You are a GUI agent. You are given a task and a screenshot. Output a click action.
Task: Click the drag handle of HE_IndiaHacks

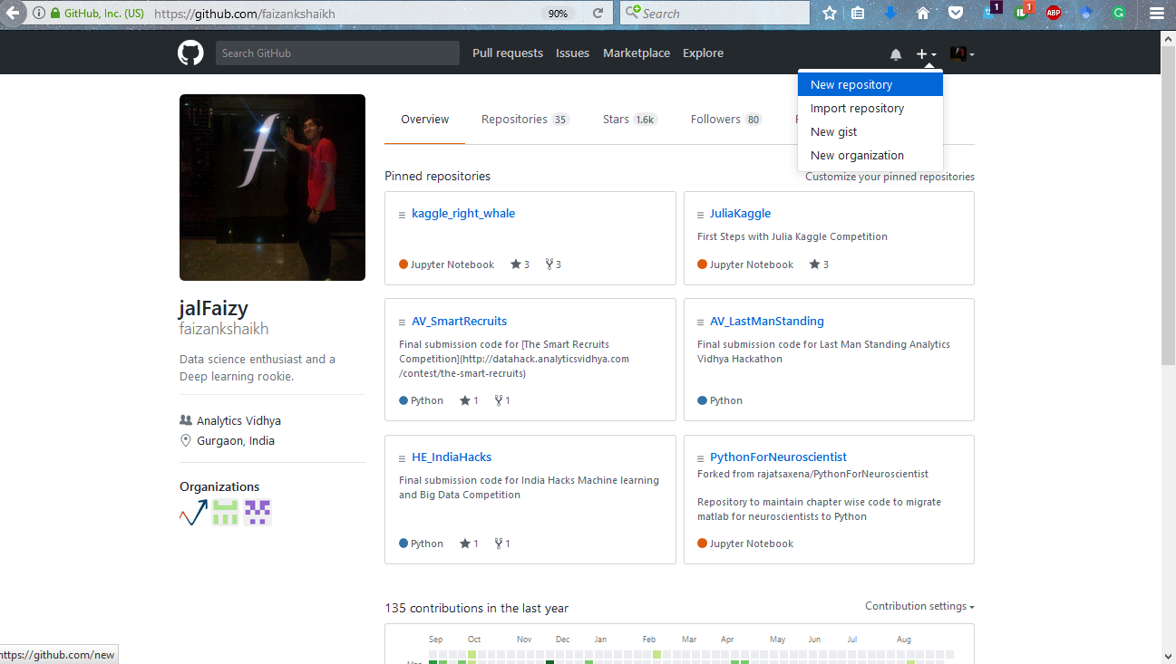pyautogui.click(x=402, y=458)
